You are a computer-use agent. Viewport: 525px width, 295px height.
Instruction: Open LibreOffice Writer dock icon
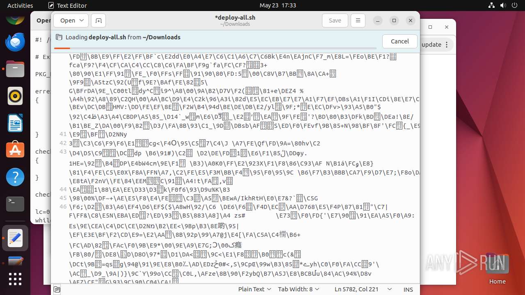pyautogui.click(x=15, y=123)
